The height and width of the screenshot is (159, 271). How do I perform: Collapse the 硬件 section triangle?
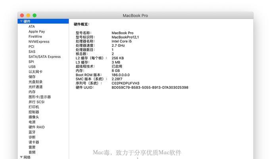click(21, 21)
